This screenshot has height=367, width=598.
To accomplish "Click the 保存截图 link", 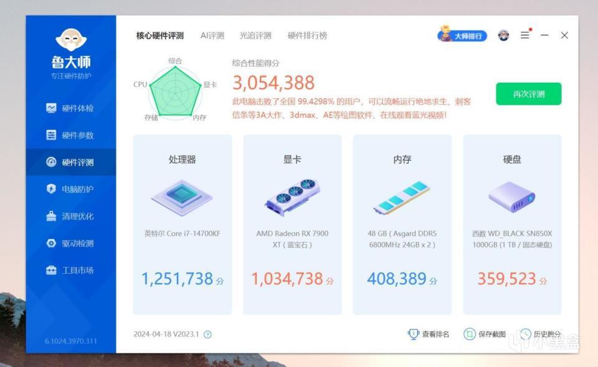I will tap(492, 334).
